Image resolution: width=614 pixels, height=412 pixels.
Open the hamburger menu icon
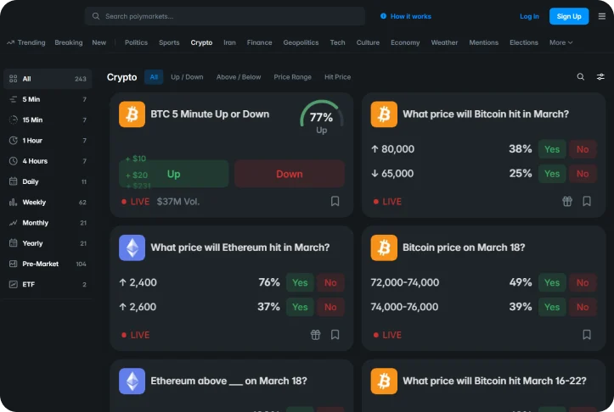(x=602, y=16)
